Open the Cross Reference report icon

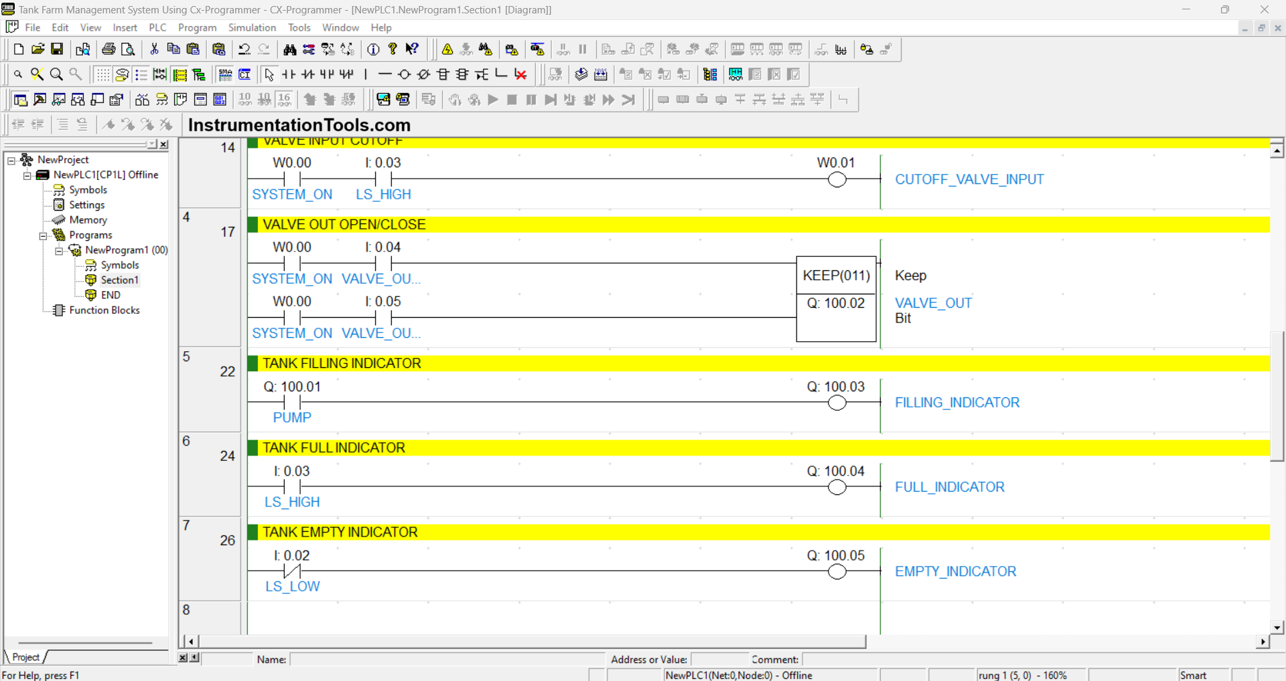point(142,100)
